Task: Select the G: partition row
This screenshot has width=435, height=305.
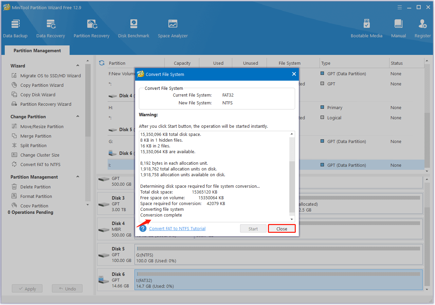Action: click(x=266, y=141)
